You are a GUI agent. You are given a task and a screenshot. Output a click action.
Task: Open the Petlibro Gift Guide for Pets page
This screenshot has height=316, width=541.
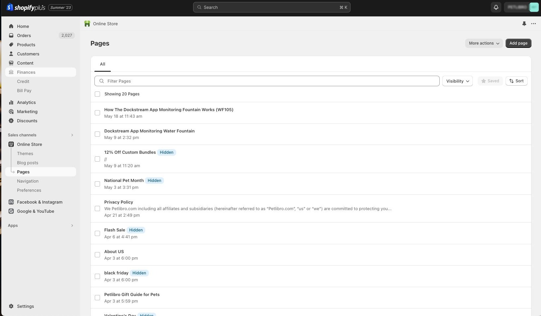(132, 295)
